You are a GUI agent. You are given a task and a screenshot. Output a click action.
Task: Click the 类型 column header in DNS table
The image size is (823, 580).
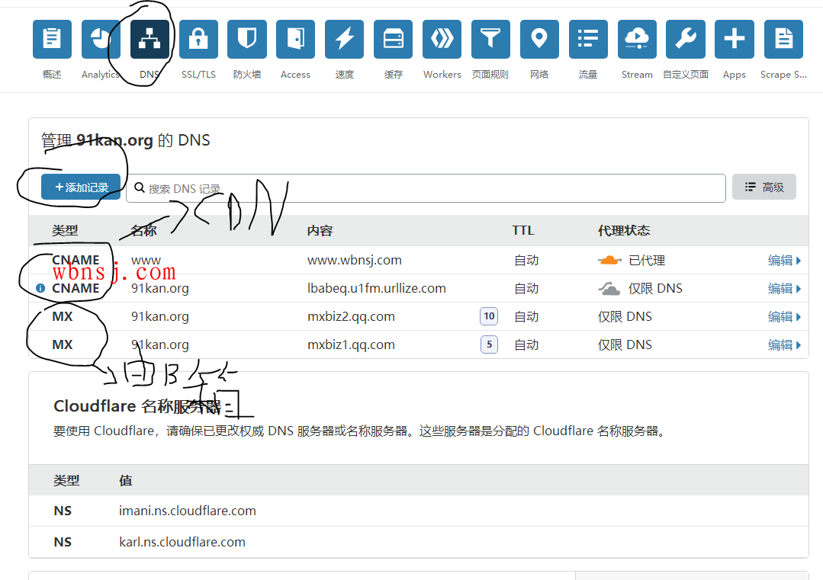(x=65, y=231)
